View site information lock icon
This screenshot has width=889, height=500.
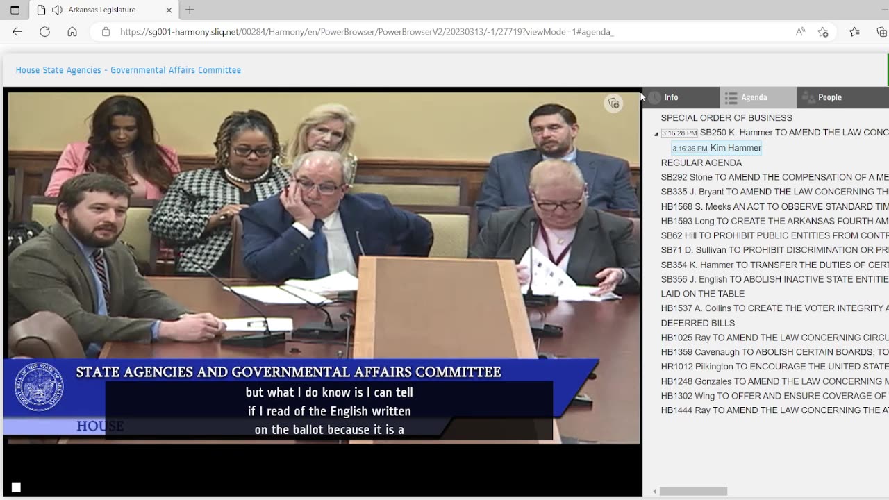pyautogui.click(x=106, y=32)
